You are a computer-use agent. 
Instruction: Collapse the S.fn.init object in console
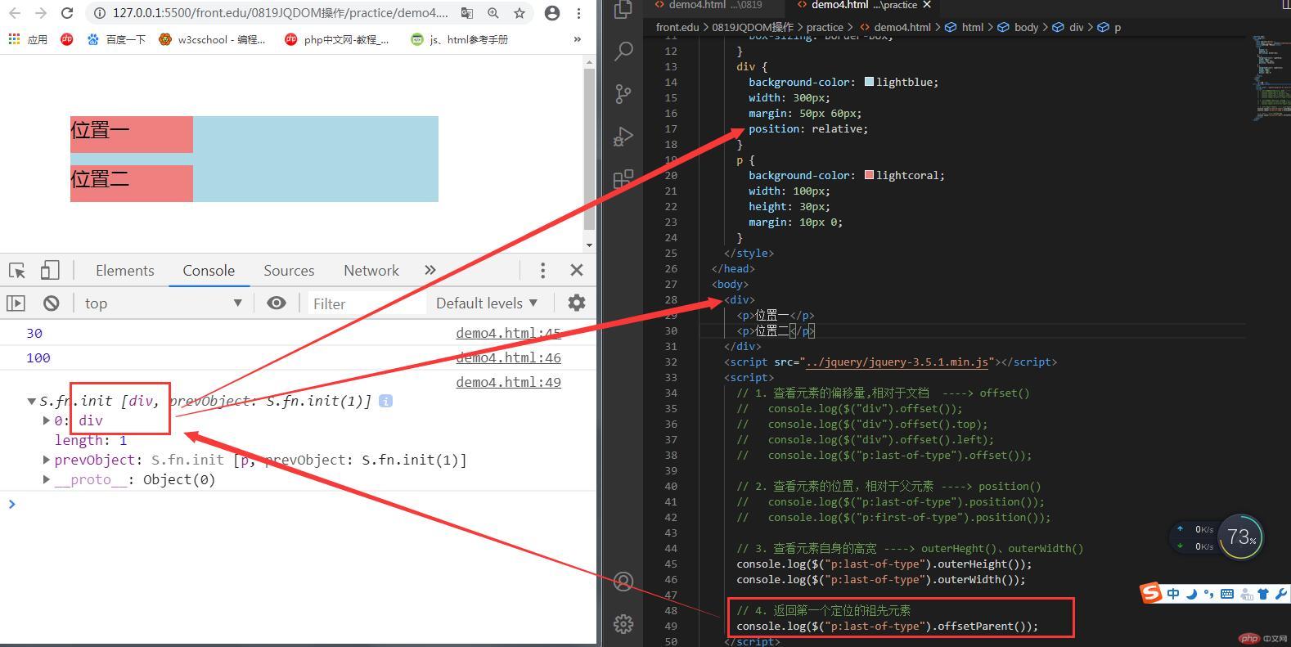click(x=32, y=401)
